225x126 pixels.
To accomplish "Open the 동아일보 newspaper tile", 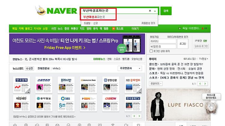I will pyautogui.click(x=44, y=103).
